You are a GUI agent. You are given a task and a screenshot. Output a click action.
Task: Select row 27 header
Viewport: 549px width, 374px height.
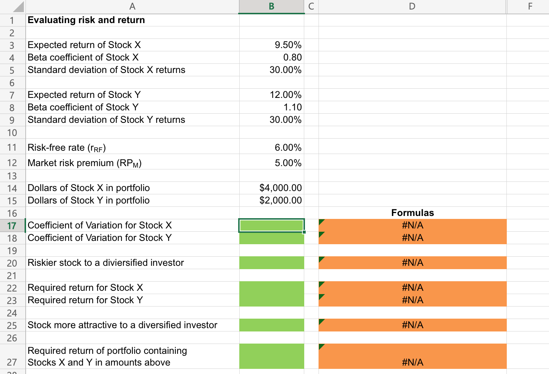(12, 356)
